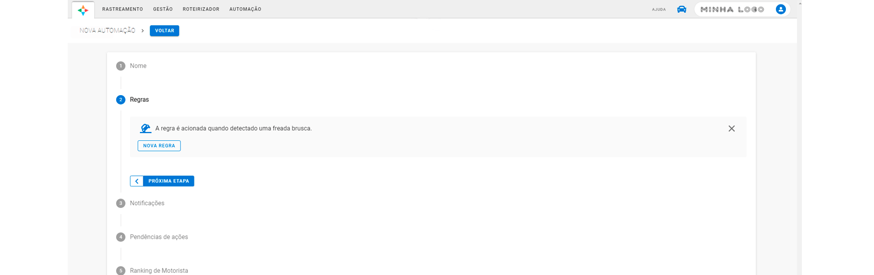Click the Ajuda help link
874x275 pixels.
tap(659, 9)
